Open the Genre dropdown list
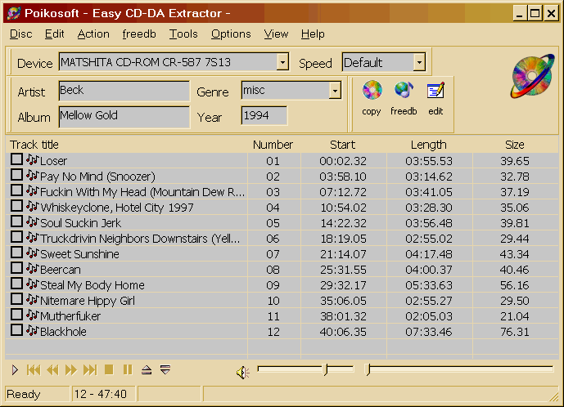The image size is (564, 407). (x=335, y=91)
